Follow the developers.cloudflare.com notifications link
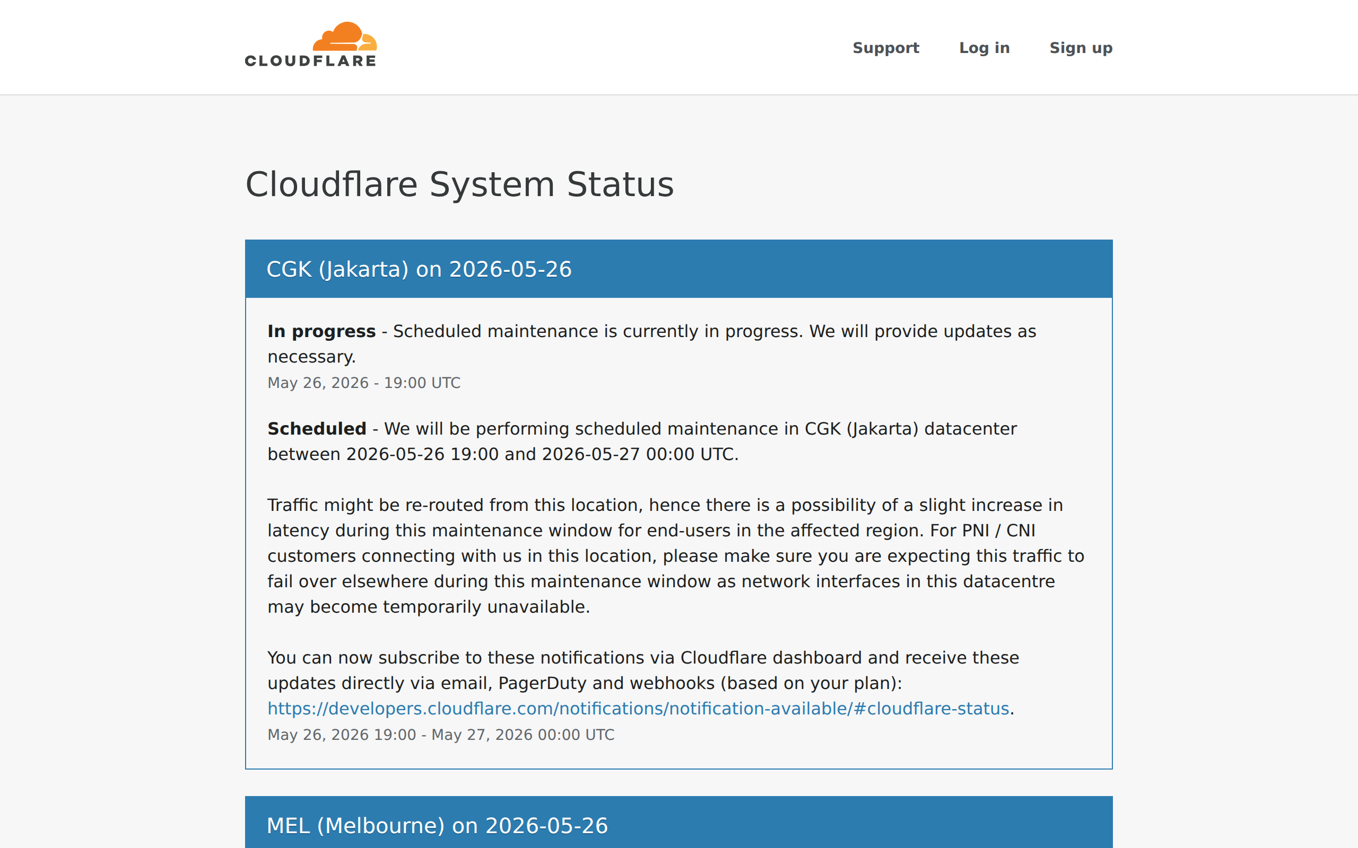 pyautogui.click(x=638, y=709)
